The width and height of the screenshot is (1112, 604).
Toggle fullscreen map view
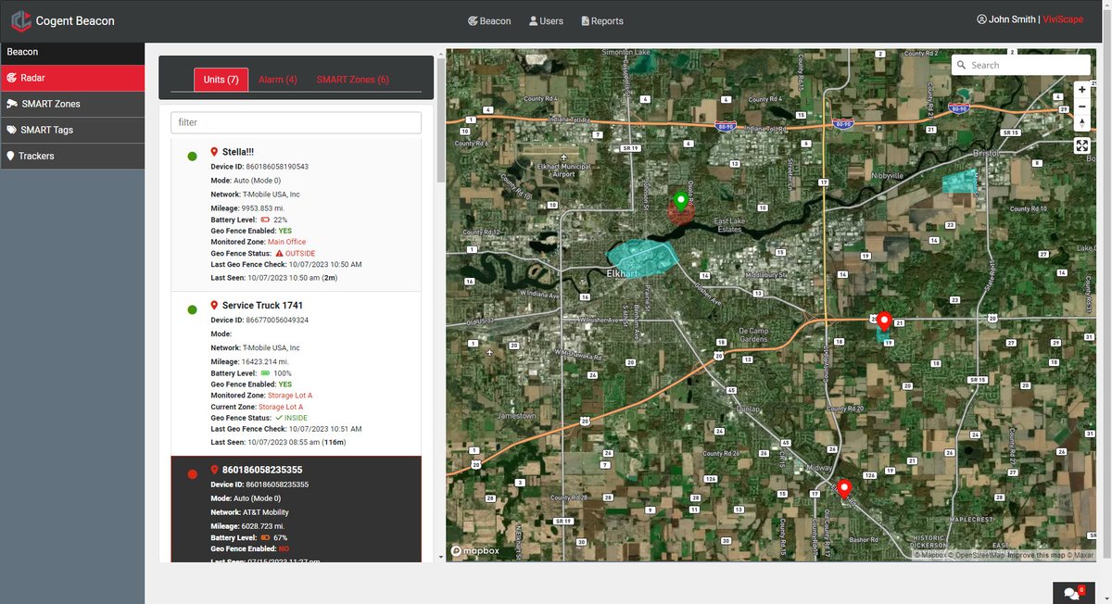[x=1081, y=145]
